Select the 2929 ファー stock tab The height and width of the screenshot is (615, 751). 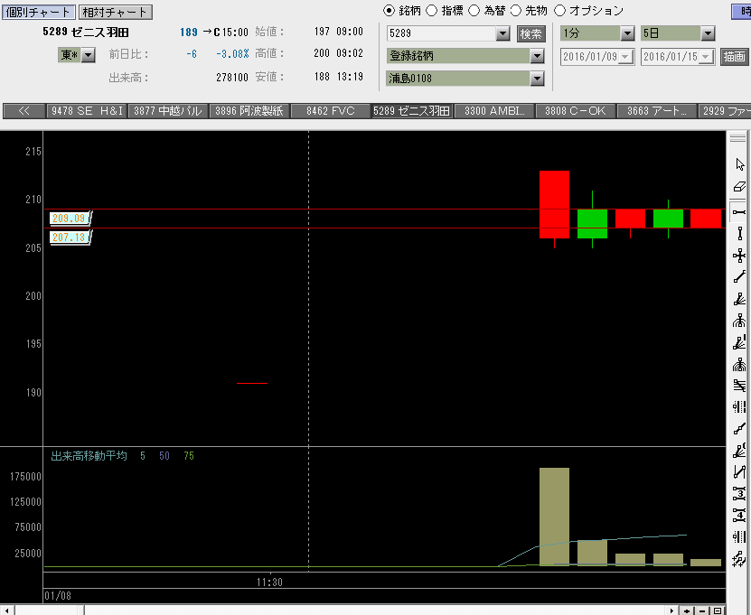(x=725, y=111)
